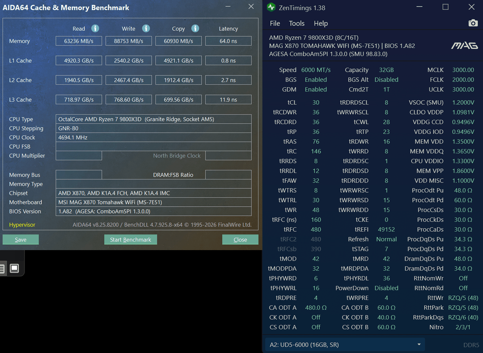Click the MAG logo in ZenTimings

tap(464, 46)
